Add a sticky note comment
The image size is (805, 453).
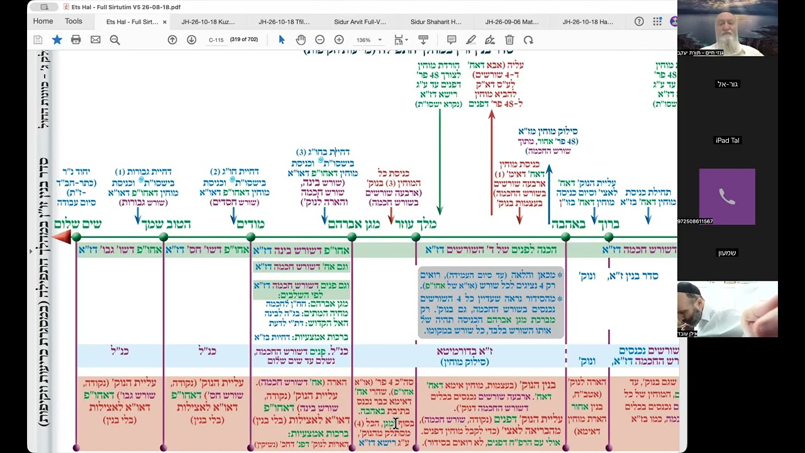click(x=452, y=40)
